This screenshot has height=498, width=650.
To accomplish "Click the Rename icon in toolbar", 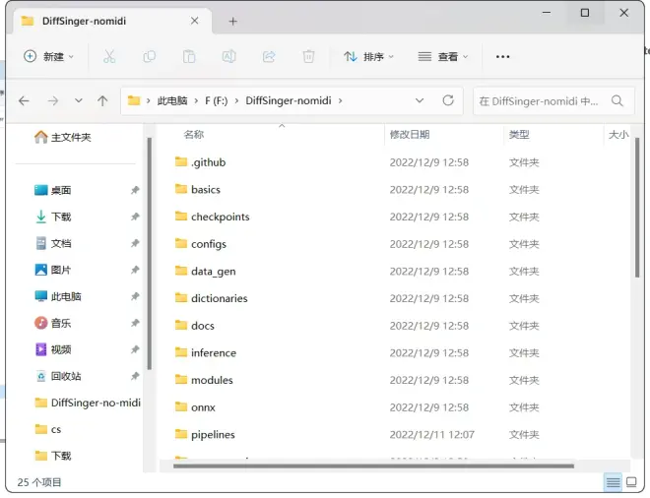I will (228, 56).
